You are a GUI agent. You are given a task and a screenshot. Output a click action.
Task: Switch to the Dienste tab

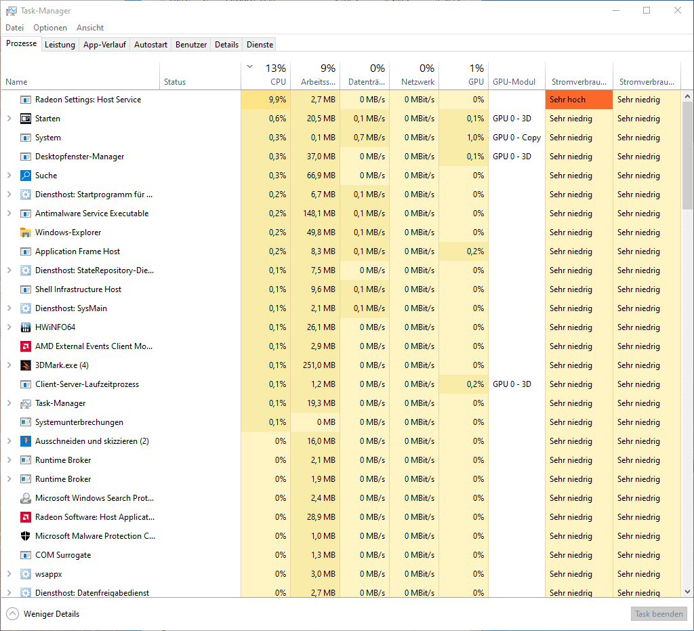(260, 45)
